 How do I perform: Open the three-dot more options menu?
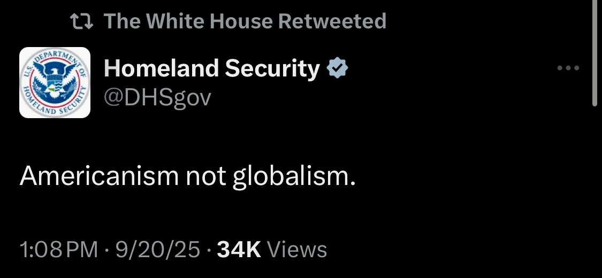tap(568, 68)
